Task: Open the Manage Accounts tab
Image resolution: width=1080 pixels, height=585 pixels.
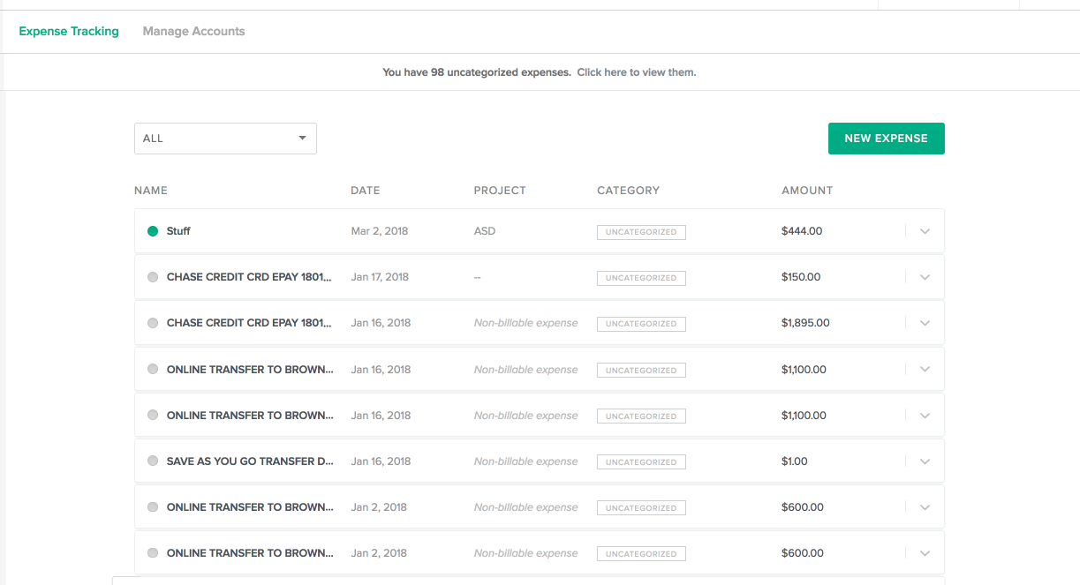Action: [194, 31]
